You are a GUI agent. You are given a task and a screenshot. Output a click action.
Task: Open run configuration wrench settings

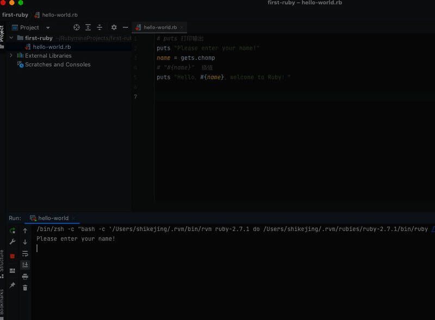click(13, 242)
